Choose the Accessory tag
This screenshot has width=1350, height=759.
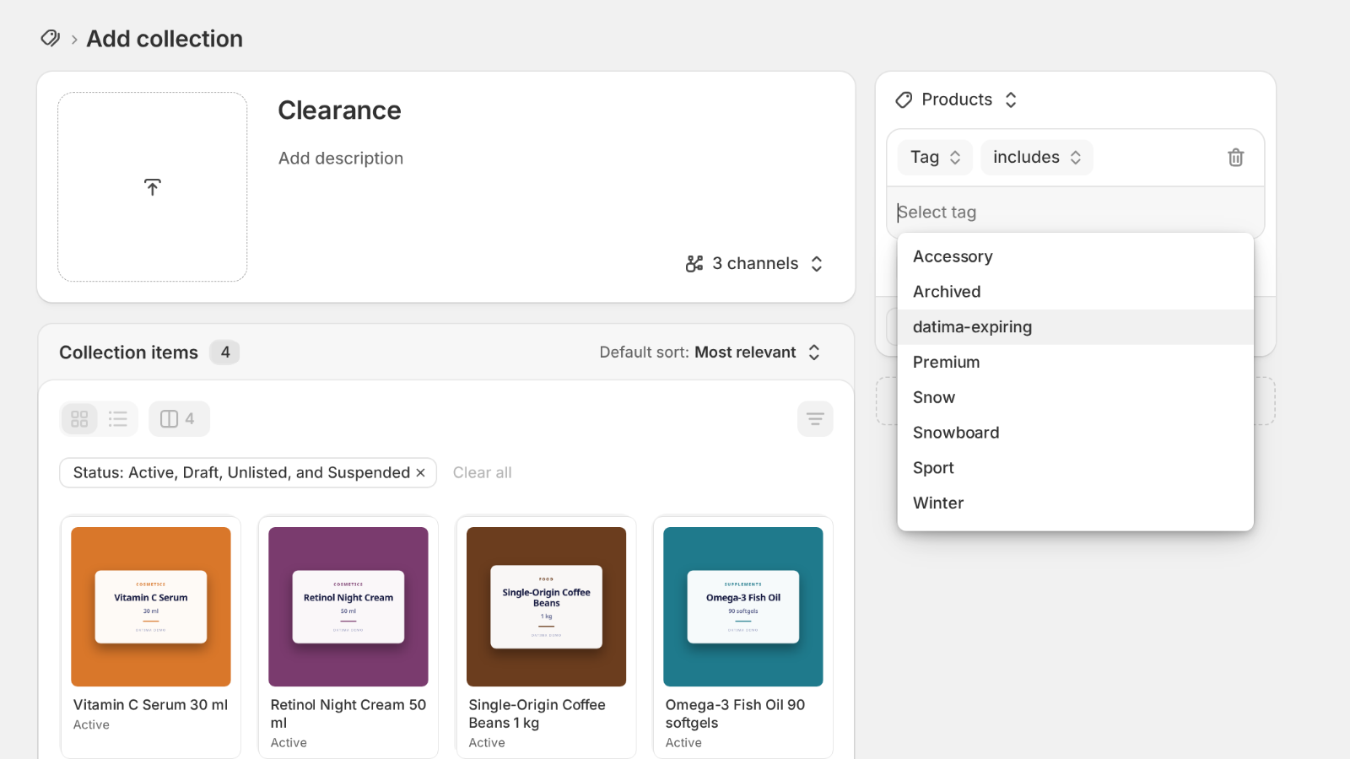pos(1075,256)
